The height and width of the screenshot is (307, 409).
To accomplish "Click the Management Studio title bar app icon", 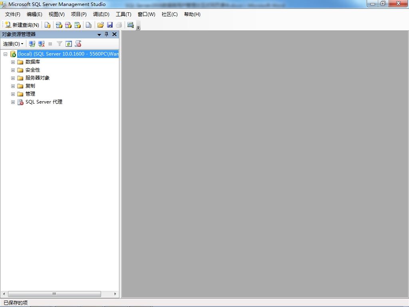I will click(x=3, y=4).
